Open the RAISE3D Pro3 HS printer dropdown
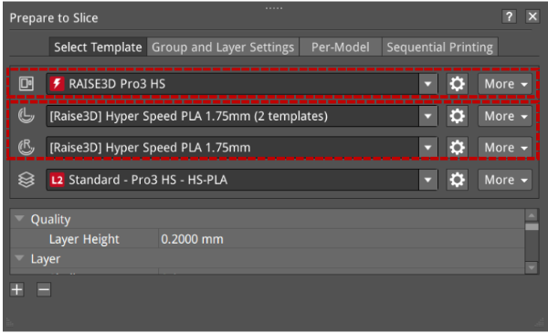This screenshot has height=333, width=548. (x=427, y=84)
